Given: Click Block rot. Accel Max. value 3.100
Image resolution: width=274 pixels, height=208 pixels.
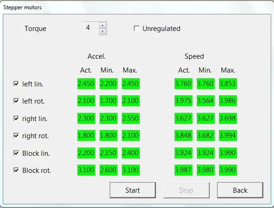Looking at the screenshot, I should point(131,170).
